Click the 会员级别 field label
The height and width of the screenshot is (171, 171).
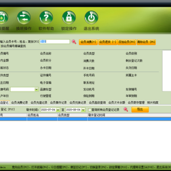131,54
